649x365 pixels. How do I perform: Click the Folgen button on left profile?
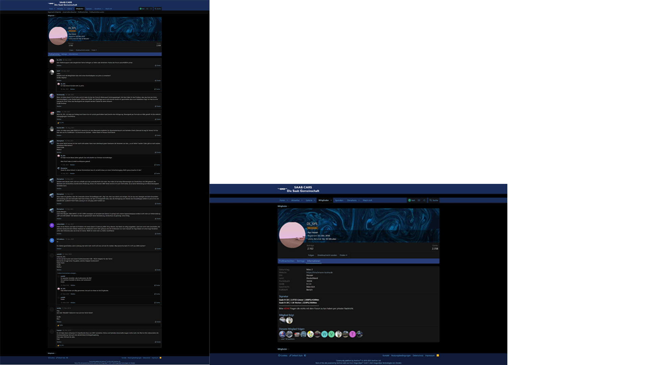click(x=71, y=50)
